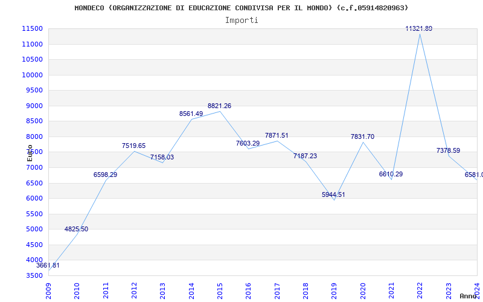Viewport: 483px width, 302px height.
Task: Click x-axis year 2019
Action: 334,291
